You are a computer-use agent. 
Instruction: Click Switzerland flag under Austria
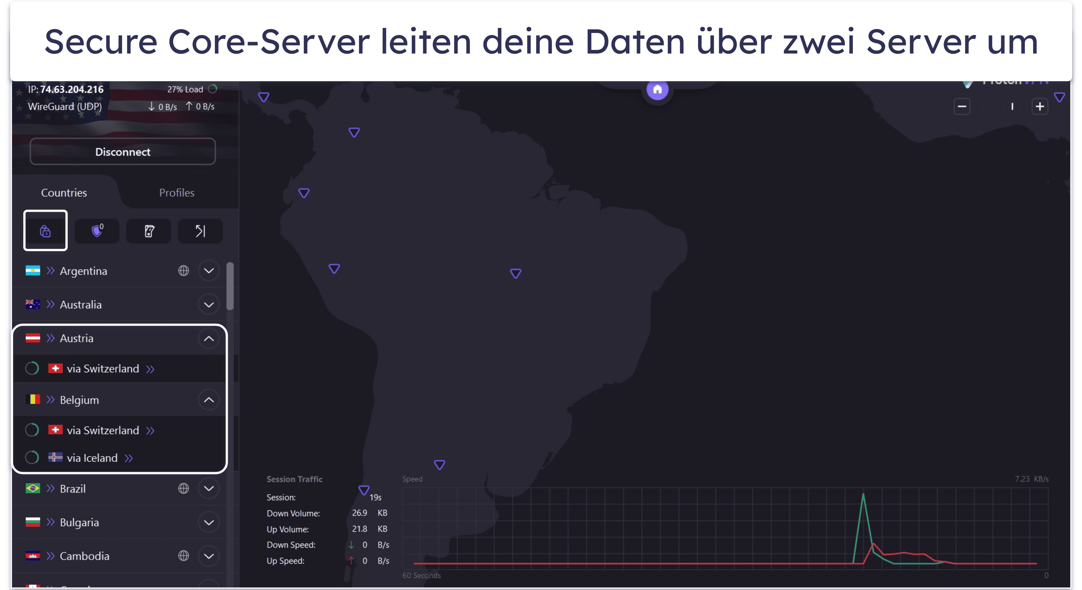click(x=56, y=368)
